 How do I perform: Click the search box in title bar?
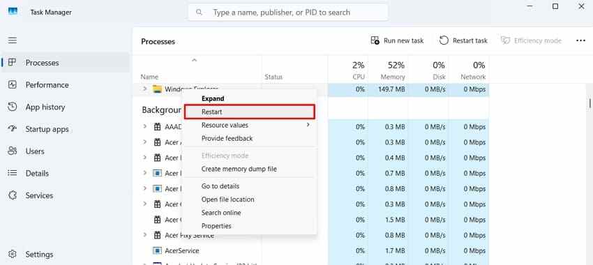288,12
